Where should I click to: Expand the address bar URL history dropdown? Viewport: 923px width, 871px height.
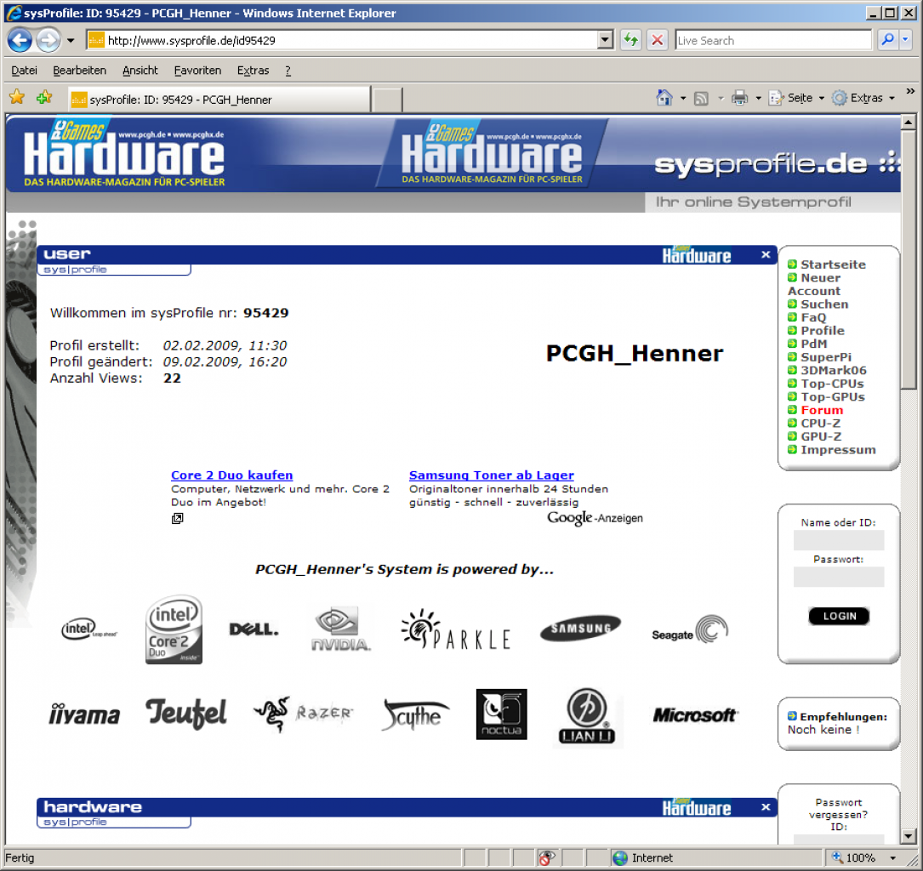pyautogui.click(x=605, y=40)
